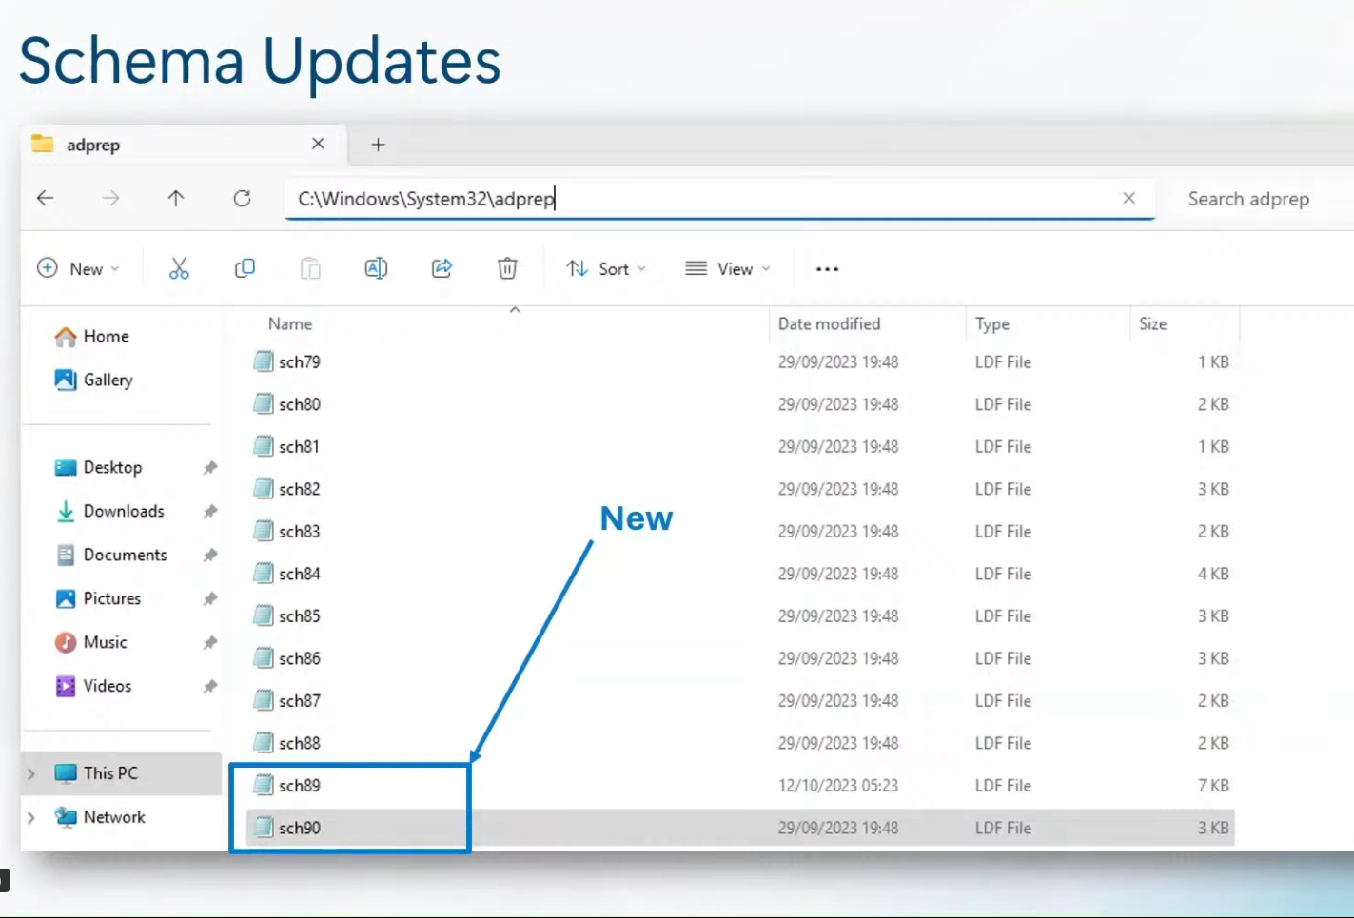Sort files by the Size column
The image size is (1354, 918).
click(x=1152, y=323)
